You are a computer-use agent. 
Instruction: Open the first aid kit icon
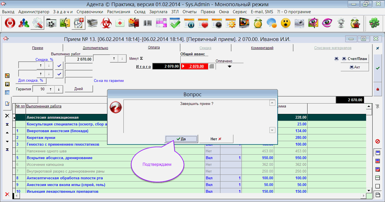(120, 23)
